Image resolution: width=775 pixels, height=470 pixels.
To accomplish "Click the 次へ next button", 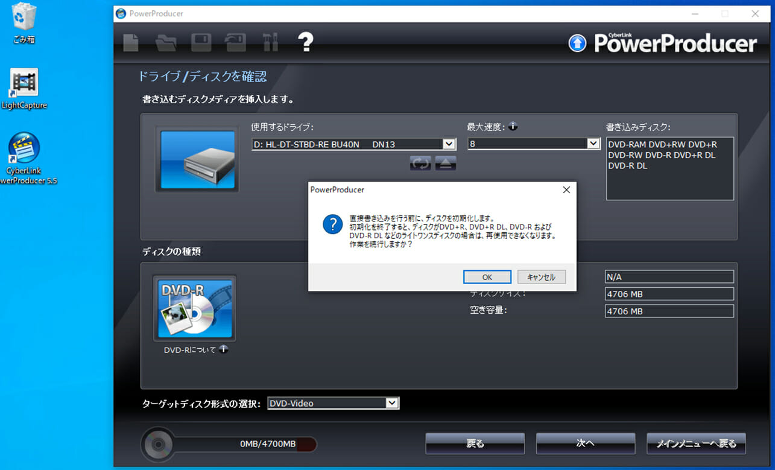I will [586, 443].
